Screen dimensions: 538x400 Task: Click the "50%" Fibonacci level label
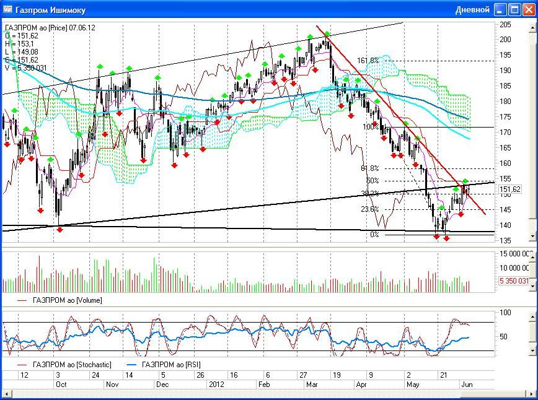(373, 181)
